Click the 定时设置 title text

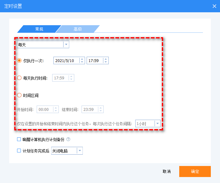pos(13,6)
